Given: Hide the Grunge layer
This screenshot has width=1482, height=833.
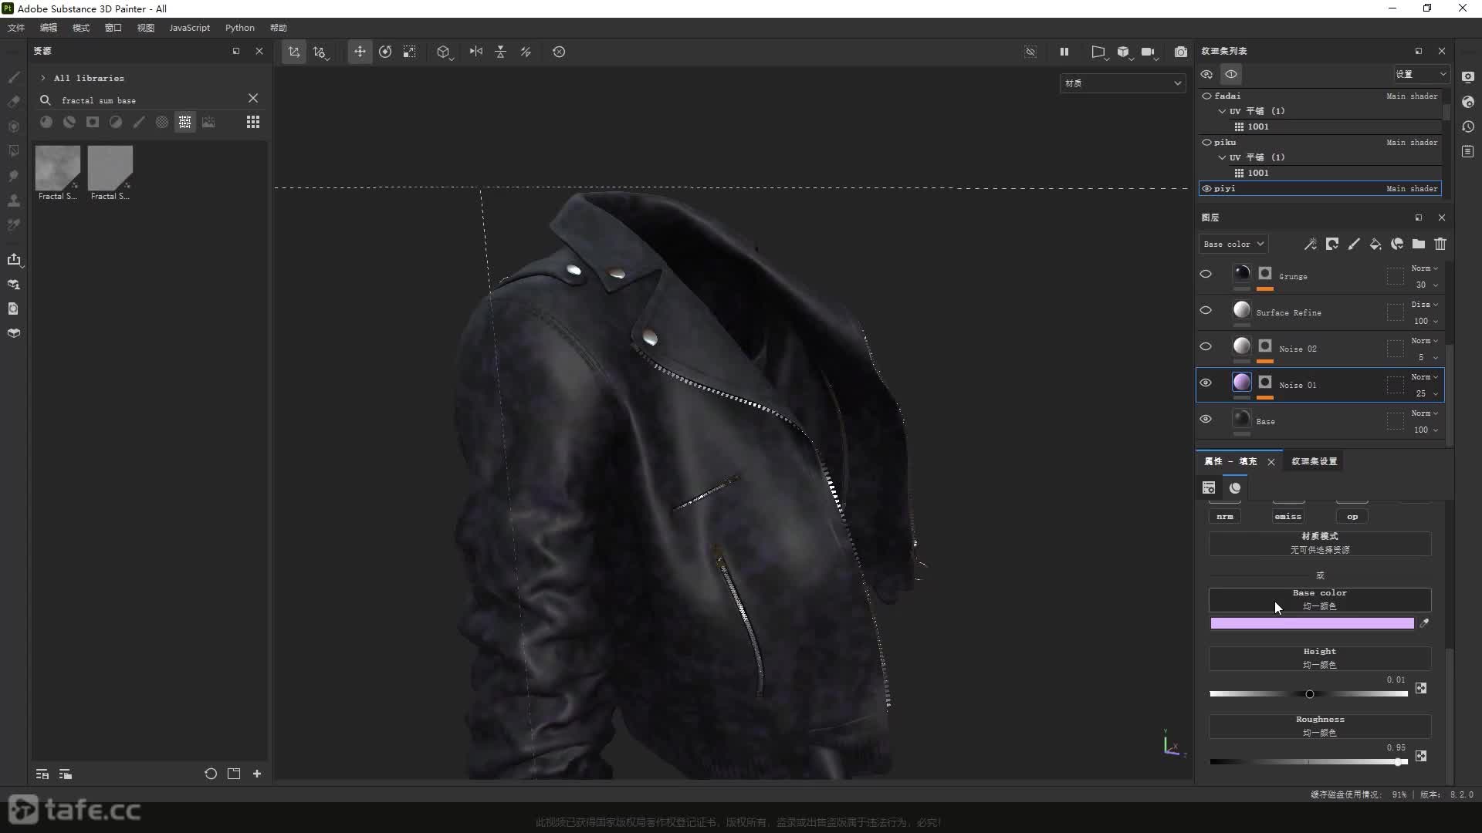Looking at the screenshot, I should tap(1206, 274).
